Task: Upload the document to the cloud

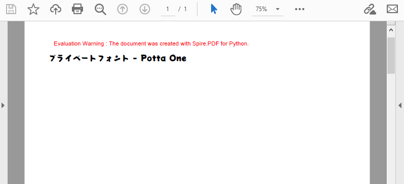Action: 55,9
